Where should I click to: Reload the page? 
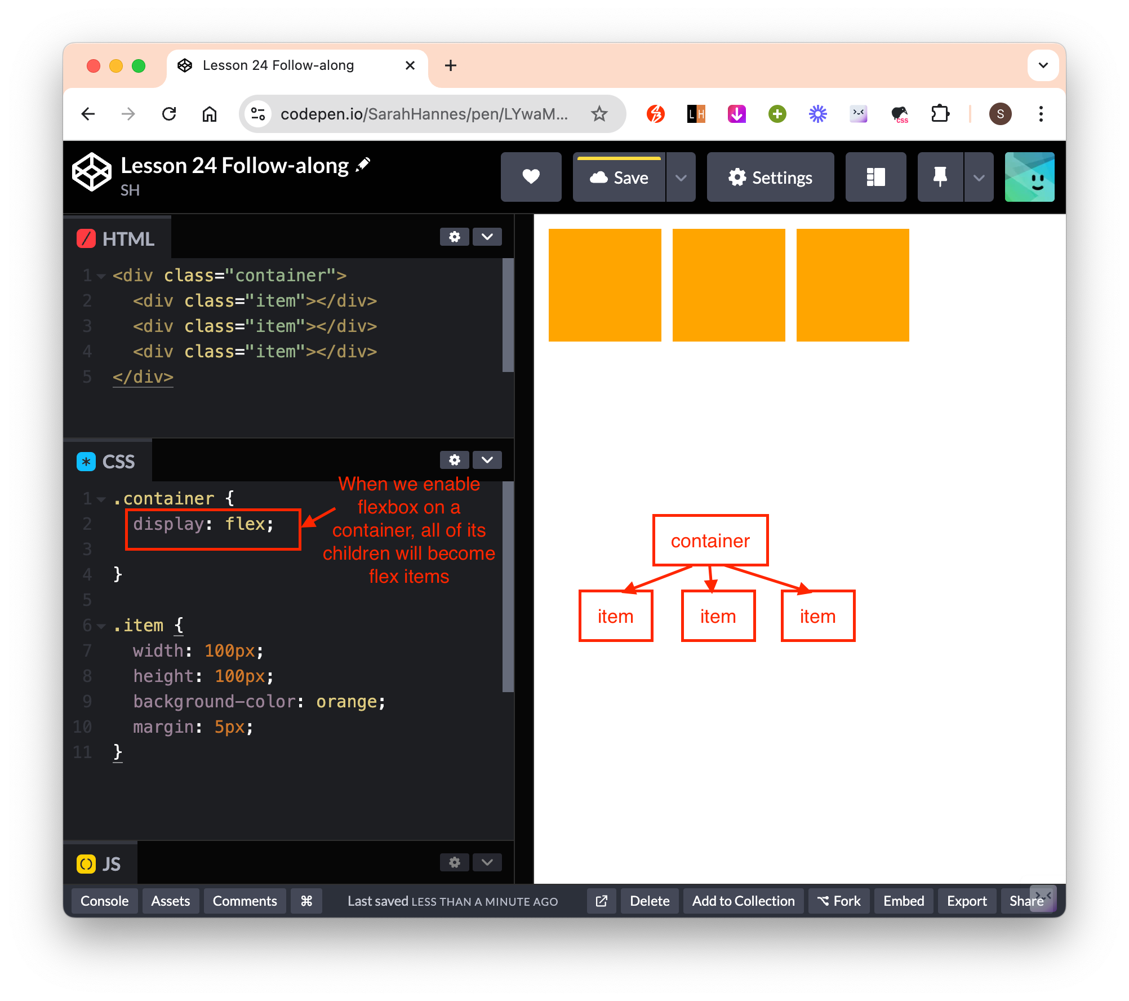tap(169, 114)
